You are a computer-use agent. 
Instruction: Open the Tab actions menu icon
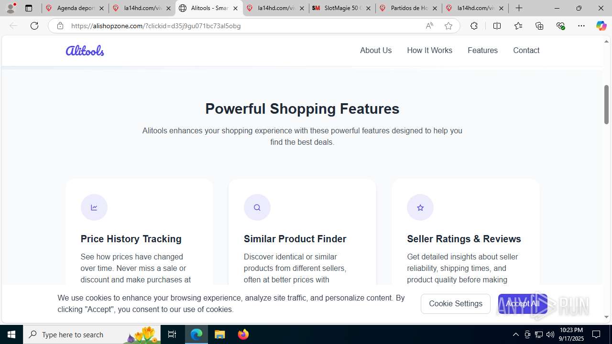click(29, 8)
